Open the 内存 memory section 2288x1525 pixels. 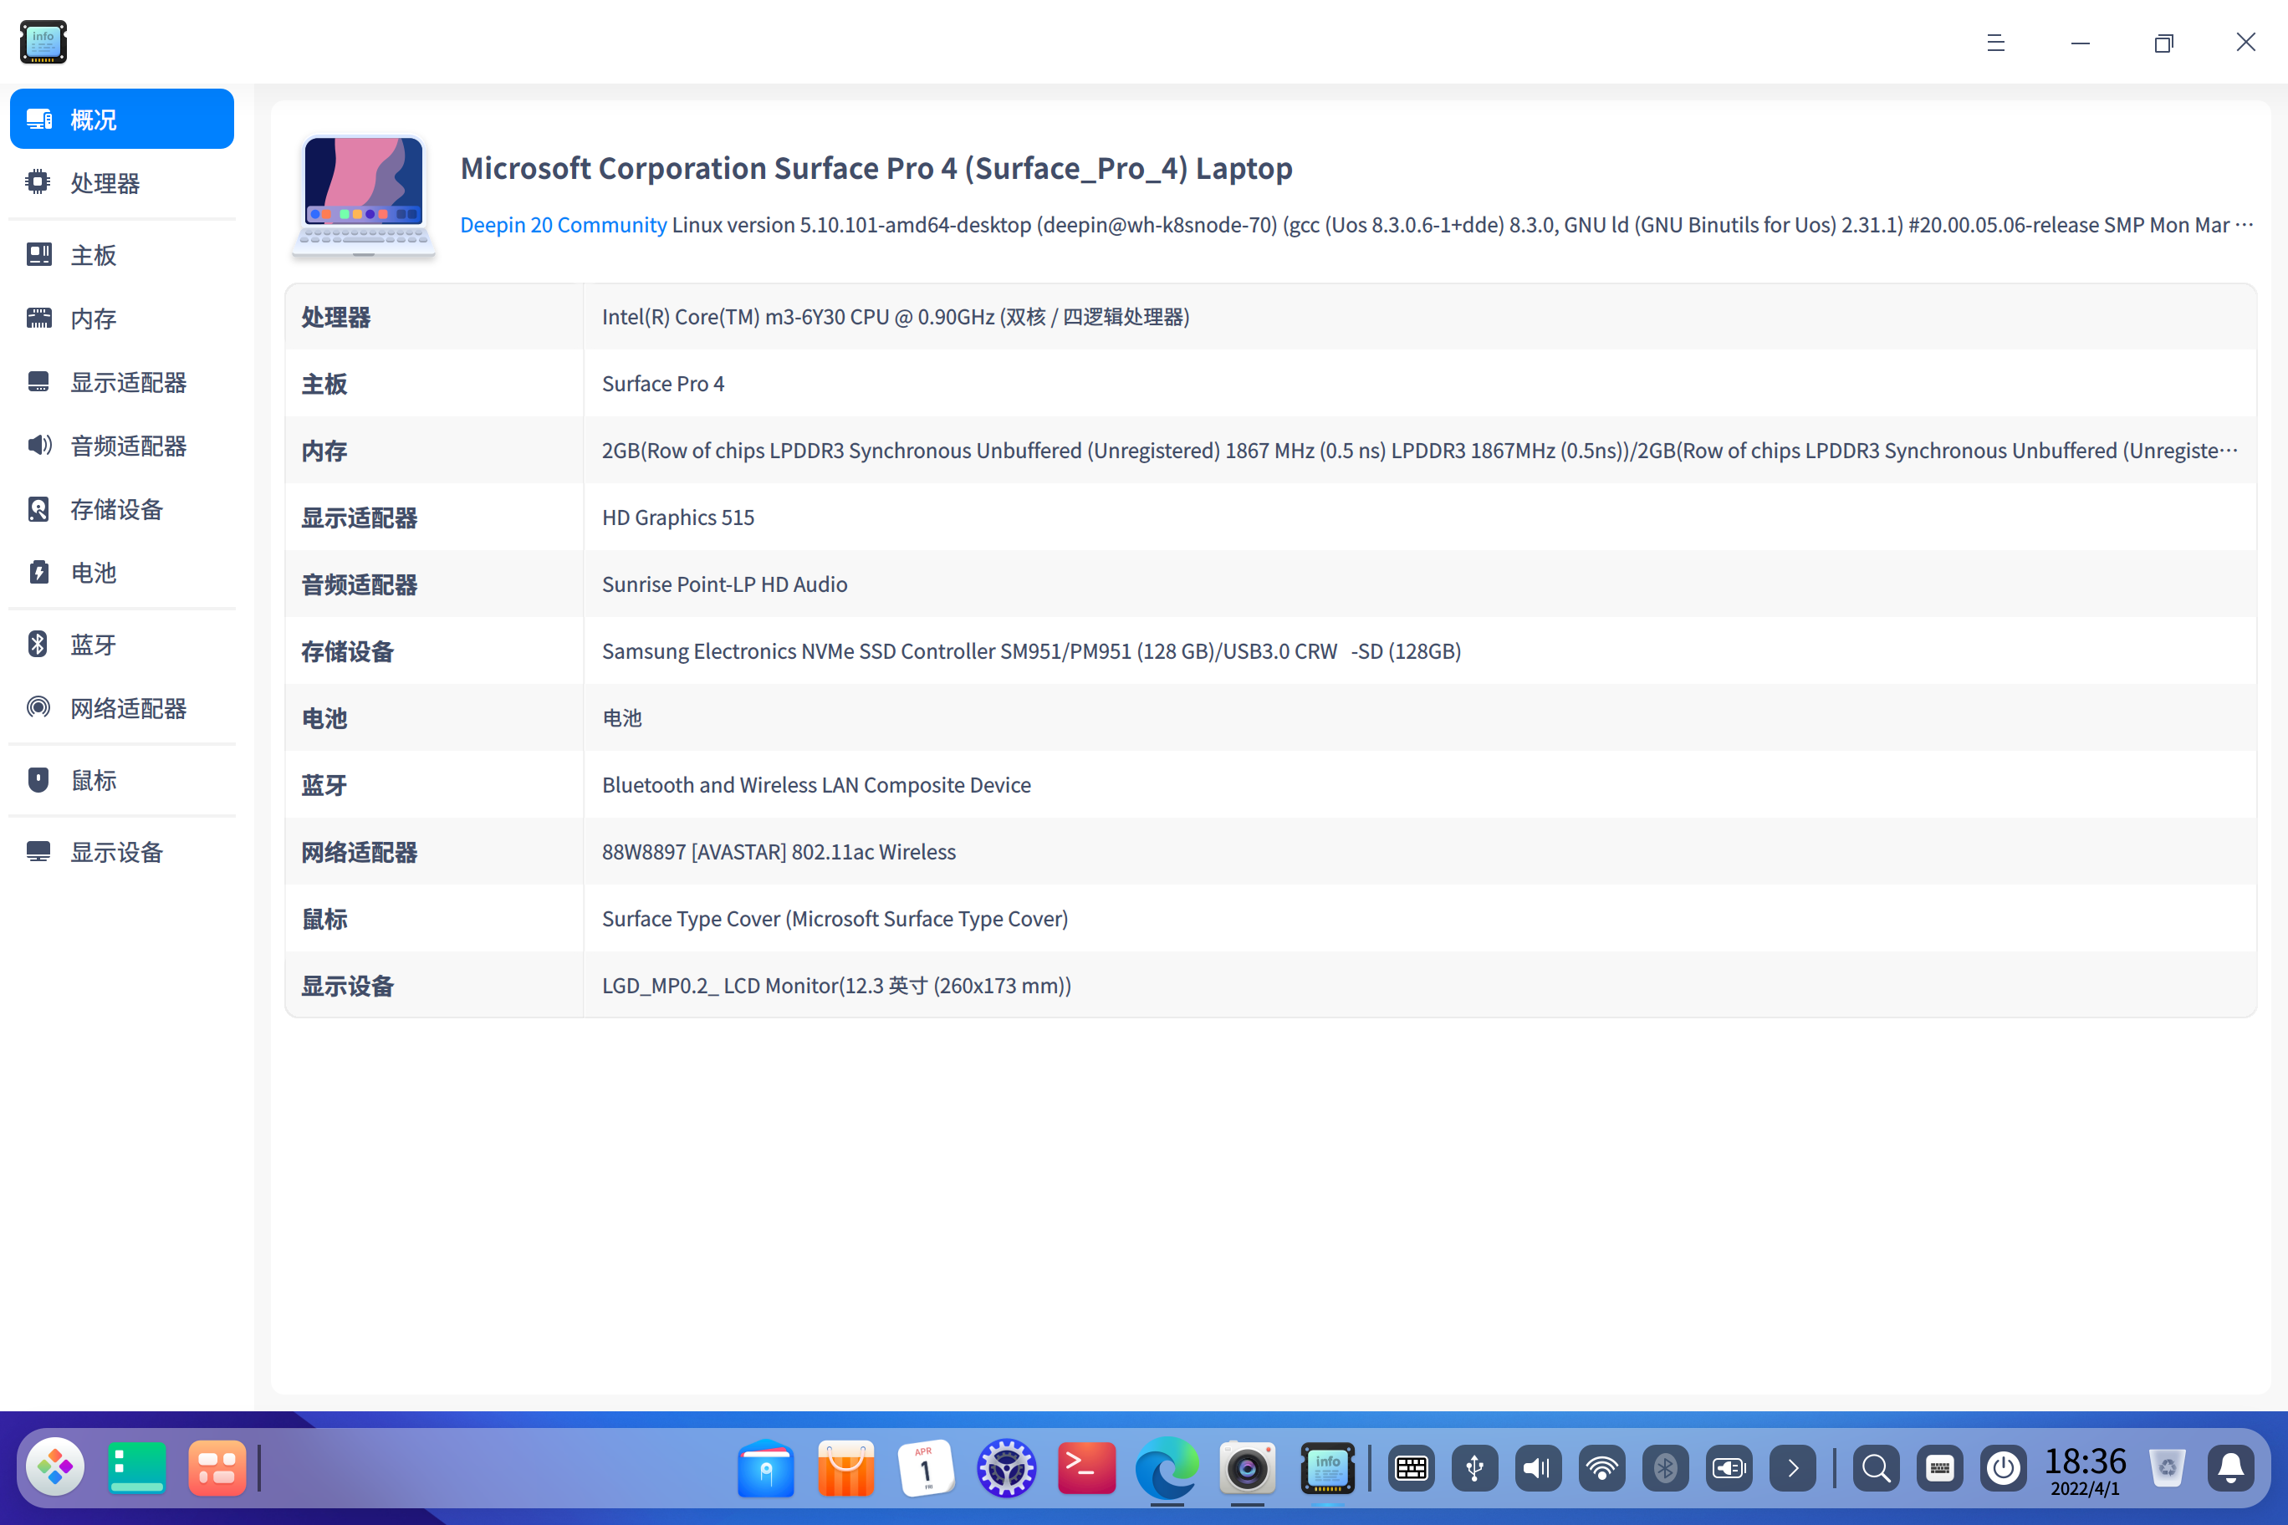click(x=94, y=318)
